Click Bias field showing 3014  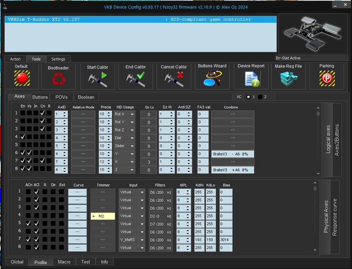coord(226,240)
